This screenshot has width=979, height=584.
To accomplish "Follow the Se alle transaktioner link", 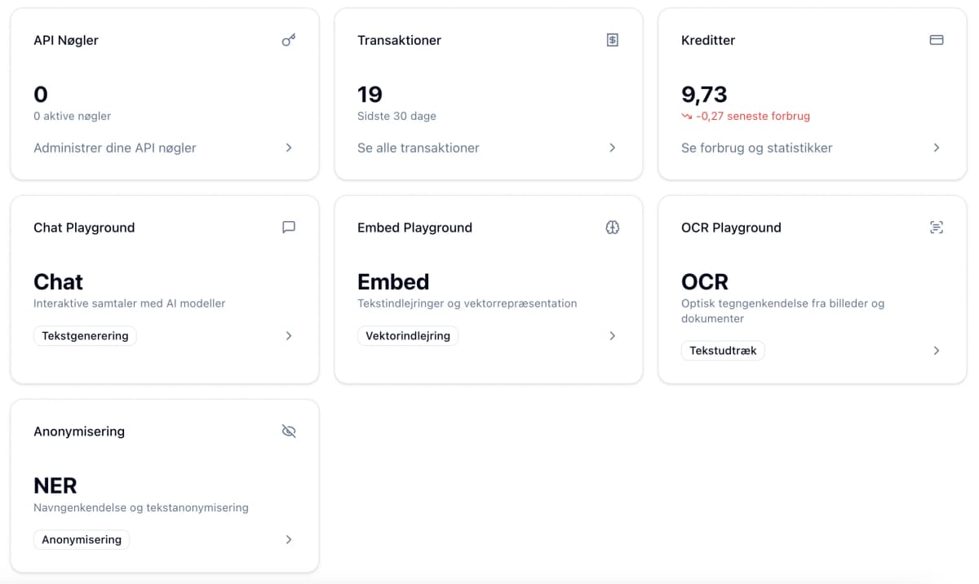I will click(419, 148).
